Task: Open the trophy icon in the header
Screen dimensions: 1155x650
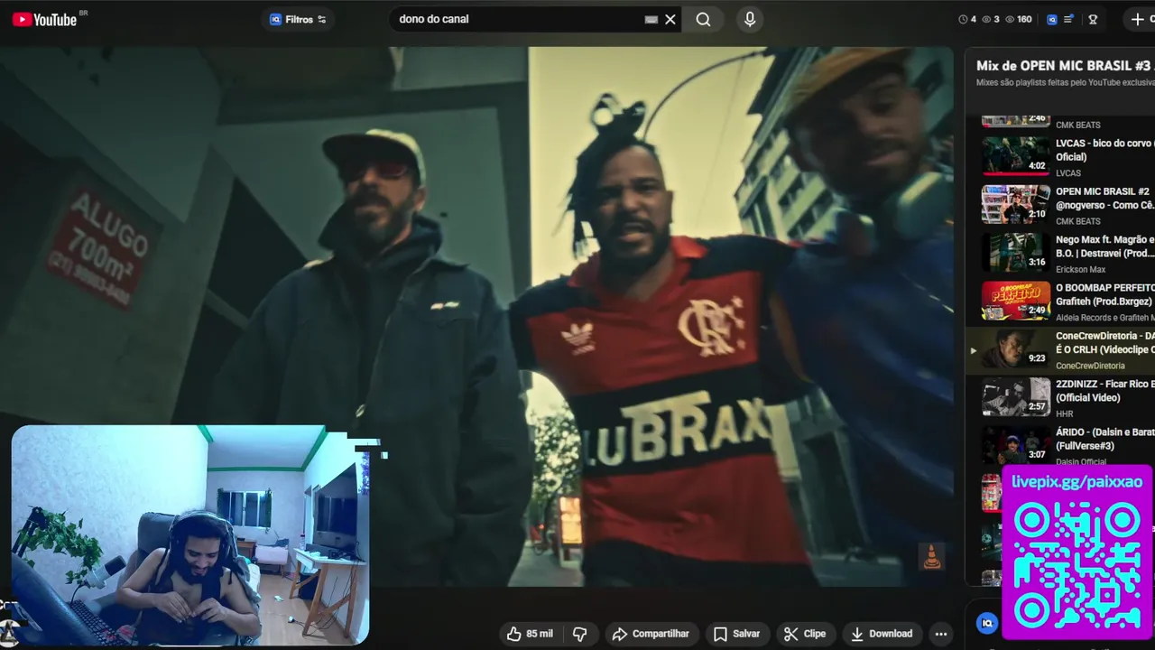Action: point(1093,19)
